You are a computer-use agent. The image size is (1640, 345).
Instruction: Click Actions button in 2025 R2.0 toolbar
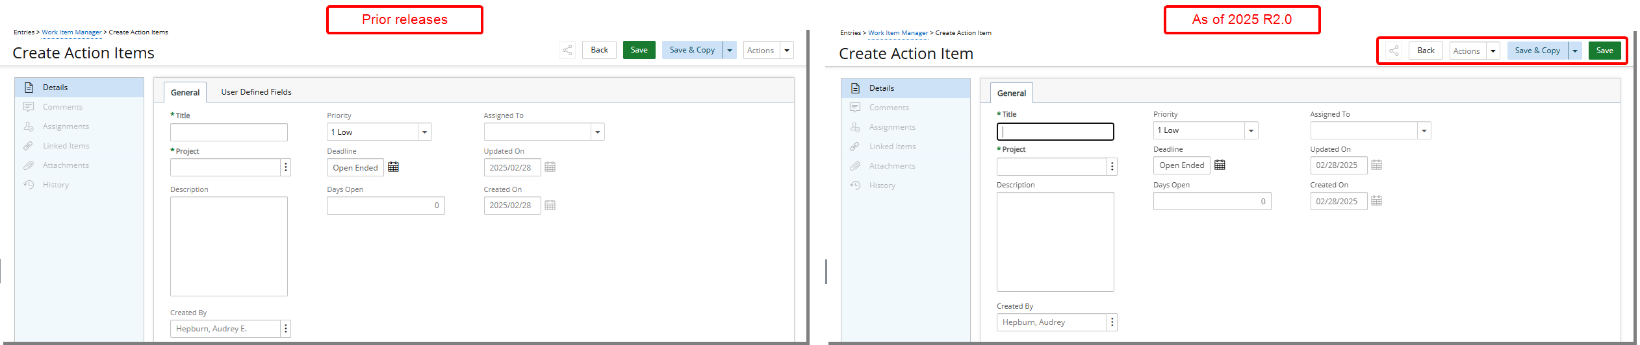(x=1467, y=51)
